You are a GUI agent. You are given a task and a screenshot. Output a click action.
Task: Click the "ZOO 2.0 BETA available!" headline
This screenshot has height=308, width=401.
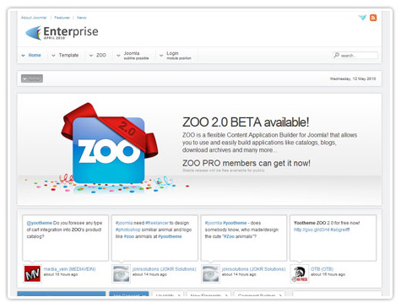[x=246, y=122]
